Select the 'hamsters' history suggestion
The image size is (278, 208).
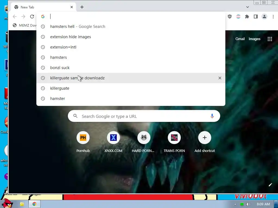[x=131, y=57]
